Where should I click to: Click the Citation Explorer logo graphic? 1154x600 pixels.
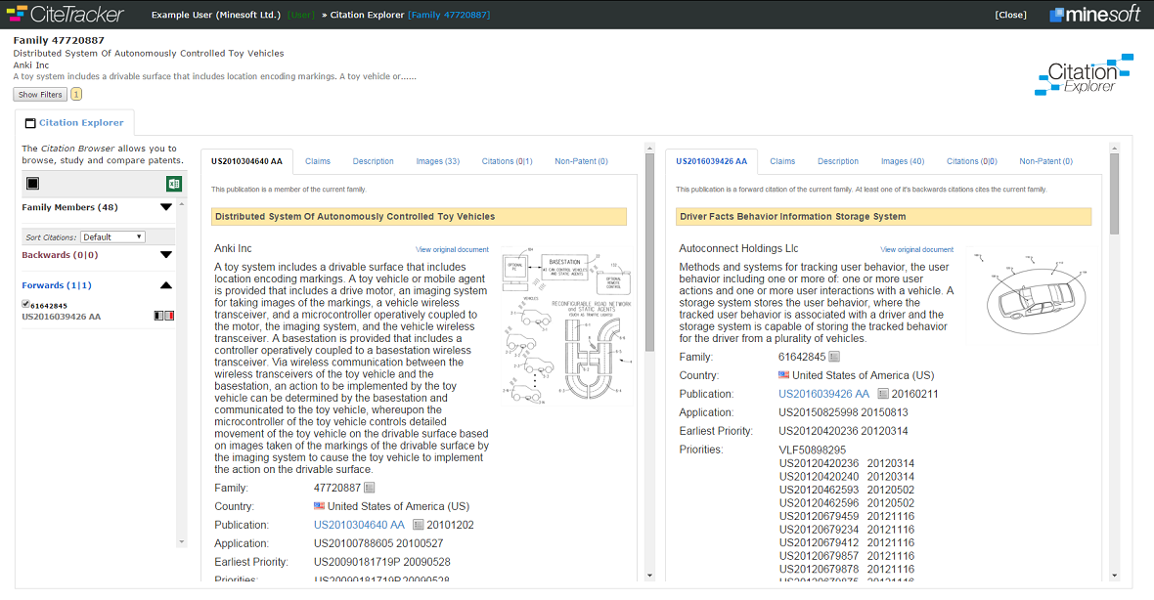(x=1084, y=75)
